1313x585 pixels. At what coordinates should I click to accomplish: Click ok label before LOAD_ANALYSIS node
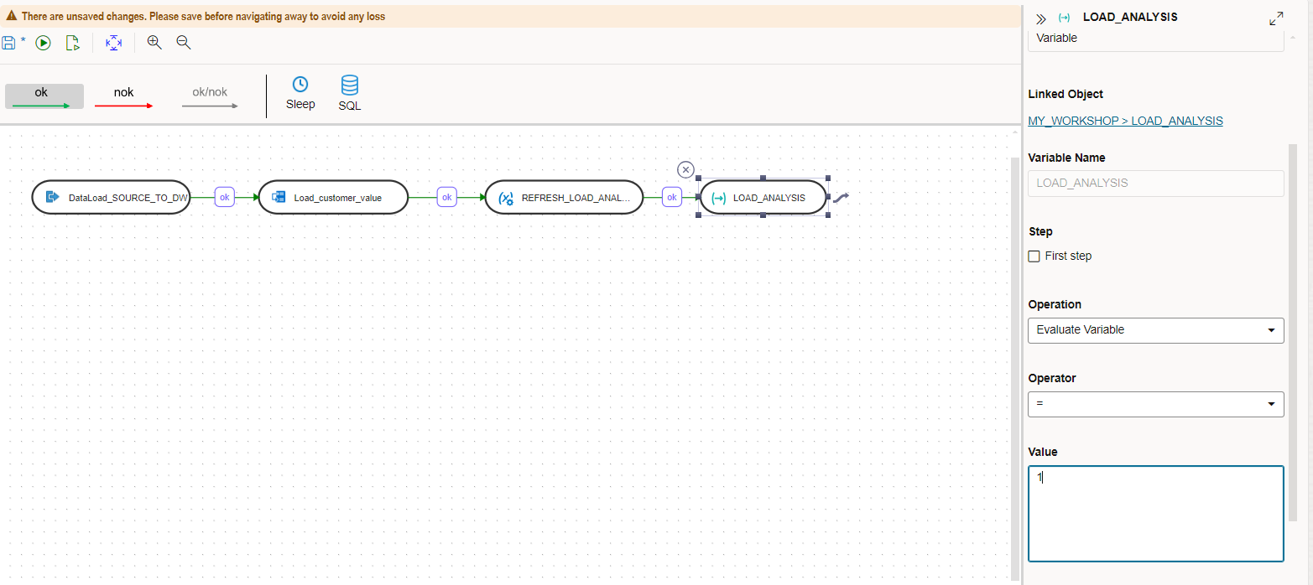[x=671, y=197]
